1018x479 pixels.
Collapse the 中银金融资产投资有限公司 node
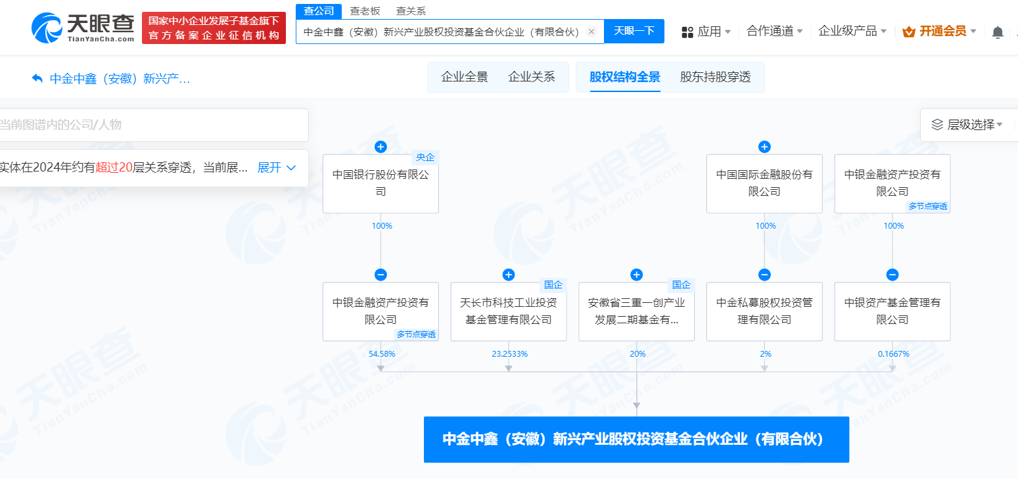click(x=380, y=275)
